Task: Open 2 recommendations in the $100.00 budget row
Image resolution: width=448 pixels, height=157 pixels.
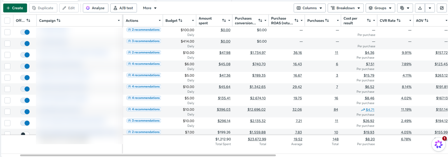Action: pyautogui.click(x=144, y=30)
